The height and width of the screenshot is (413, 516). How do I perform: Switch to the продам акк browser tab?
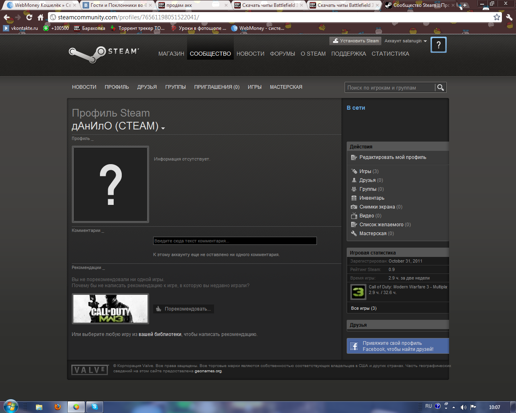point(191,5)
